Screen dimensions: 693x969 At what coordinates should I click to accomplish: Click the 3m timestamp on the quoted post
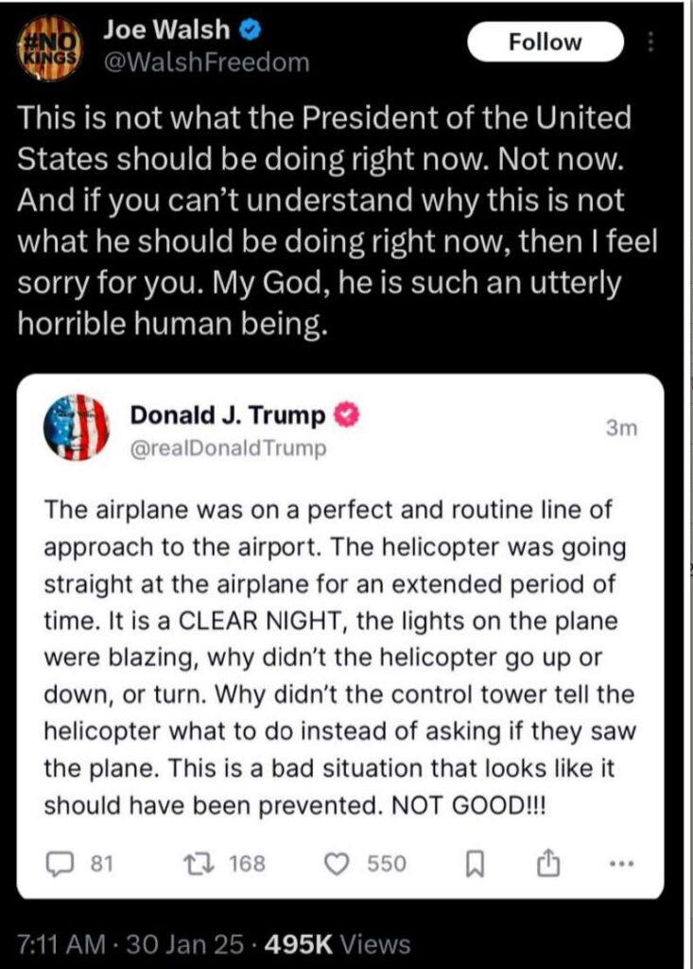pyautogui.click(x=622, y=429)
